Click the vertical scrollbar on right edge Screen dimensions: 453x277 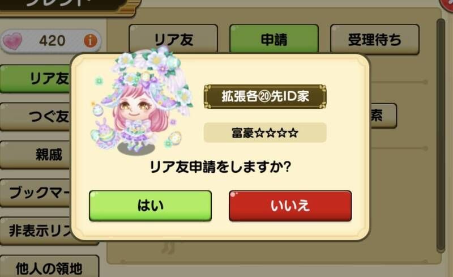441,136
